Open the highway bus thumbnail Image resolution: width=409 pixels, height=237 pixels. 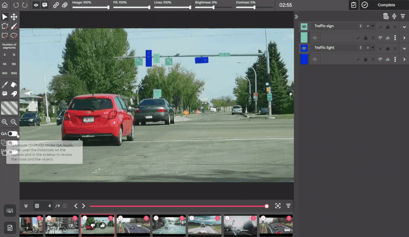coord(205,225)
